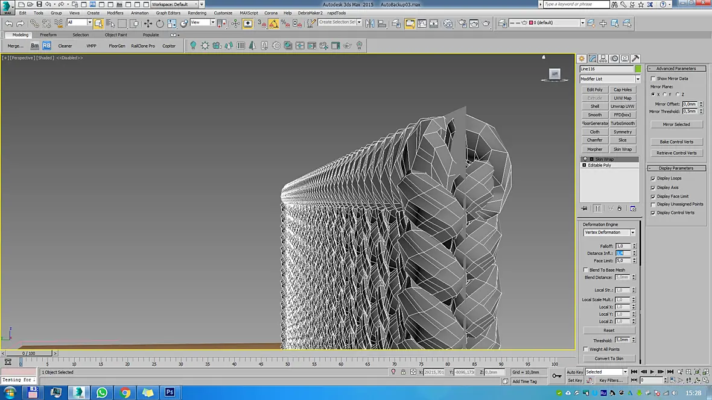Viewport: 712px width, 400px height.
Task: Open the Utilities hammer panel tab
Action: [635, 58]
